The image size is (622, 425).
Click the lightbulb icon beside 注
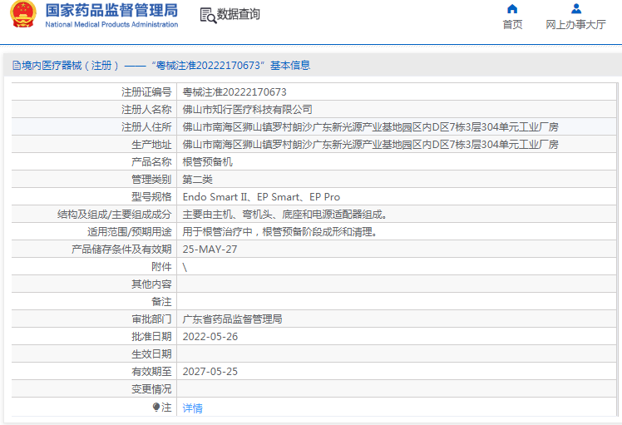click(155, 408)
